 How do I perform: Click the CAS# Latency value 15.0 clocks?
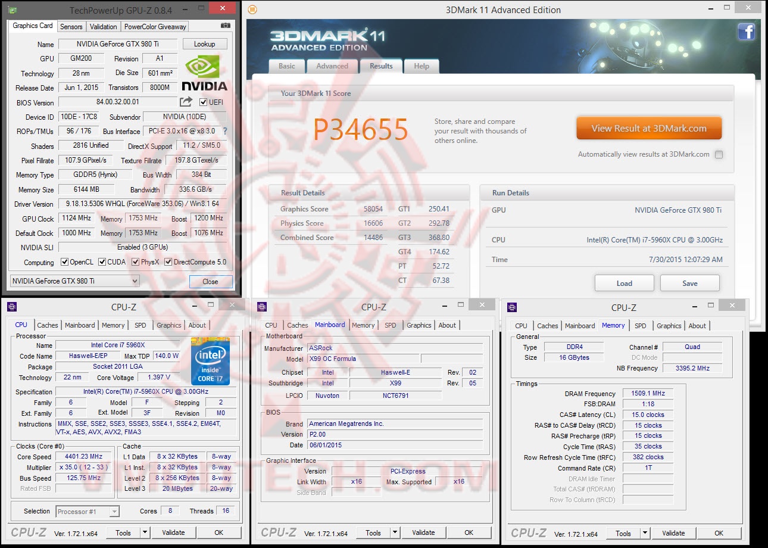click(648, 415)
